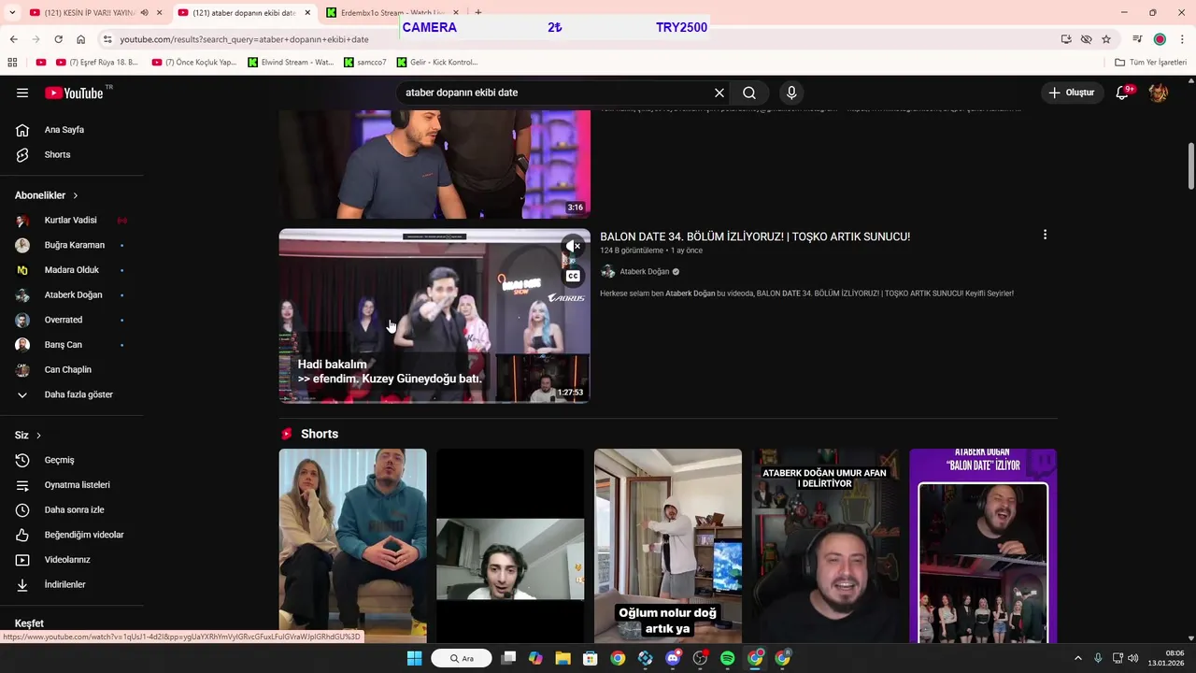Open three-dot menu of Balon Date video

(x=1045, y=235)
